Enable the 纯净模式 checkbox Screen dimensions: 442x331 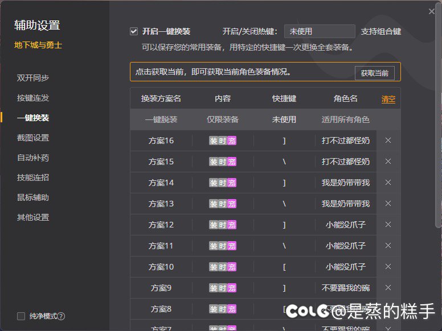pos(21,316)
